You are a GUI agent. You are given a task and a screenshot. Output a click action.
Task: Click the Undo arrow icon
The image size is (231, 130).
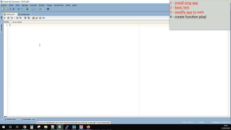(18, 9)
